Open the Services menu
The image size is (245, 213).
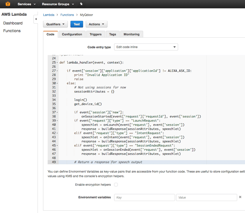click(x=27, y=4)
